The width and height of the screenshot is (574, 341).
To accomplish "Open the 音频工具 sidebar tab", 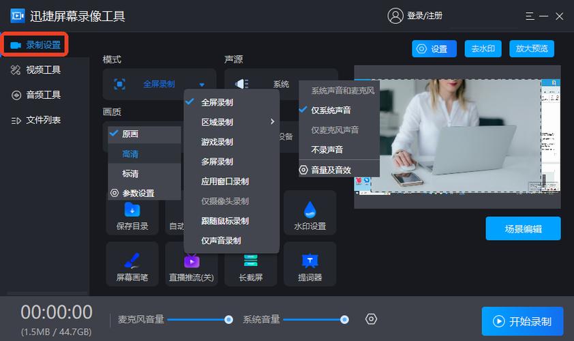I will (x=36, y=95).
